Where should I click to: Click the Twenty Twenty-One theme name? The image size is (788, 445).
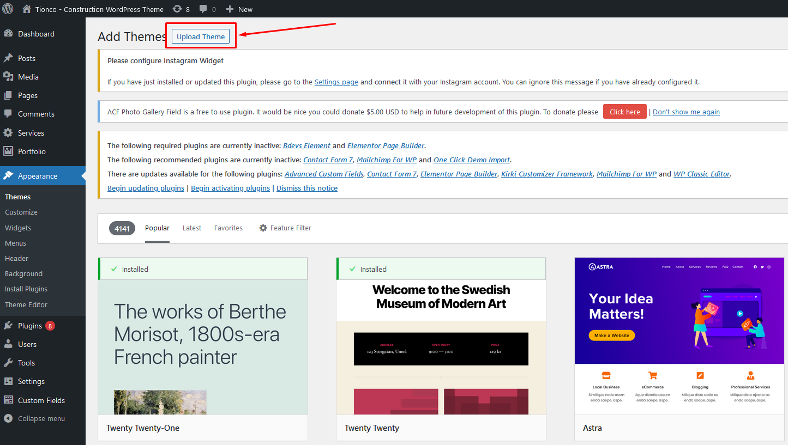[143, 428]
